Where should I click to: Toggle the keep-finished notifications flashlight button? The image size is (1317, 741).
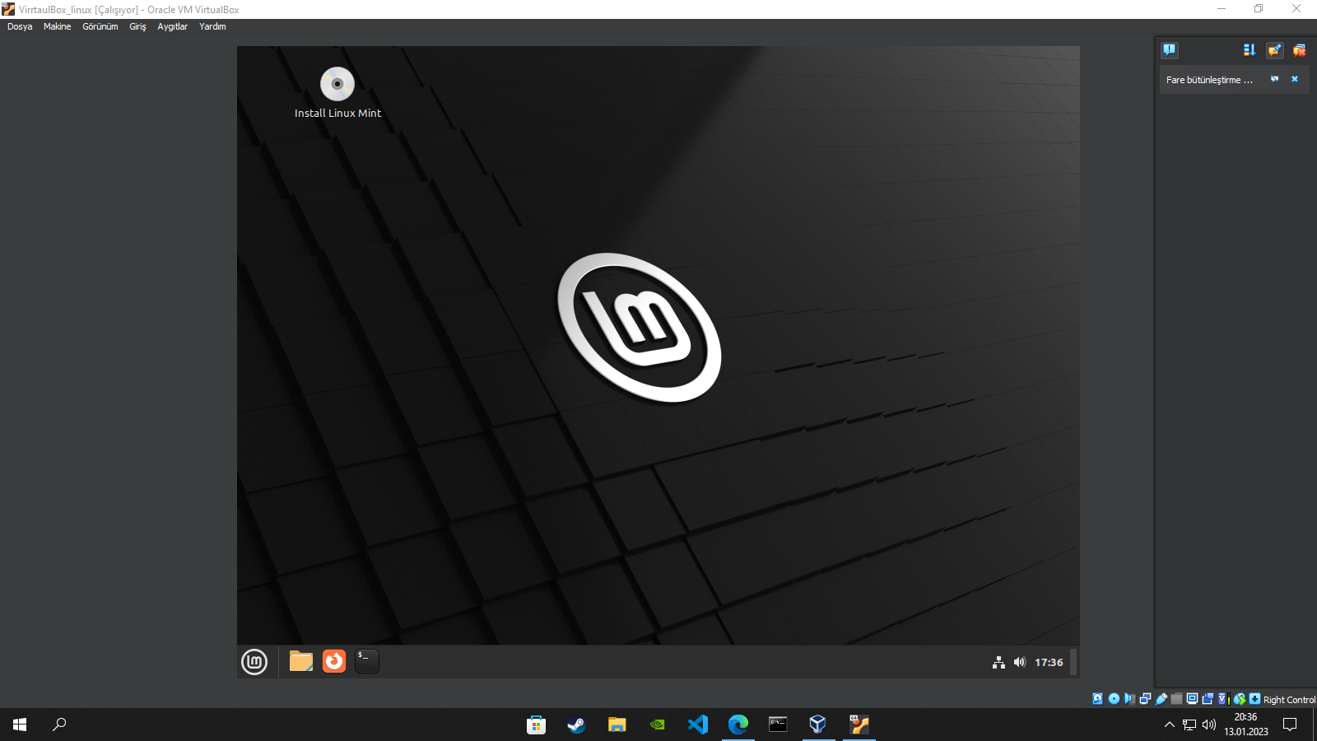pos(1275,50)
